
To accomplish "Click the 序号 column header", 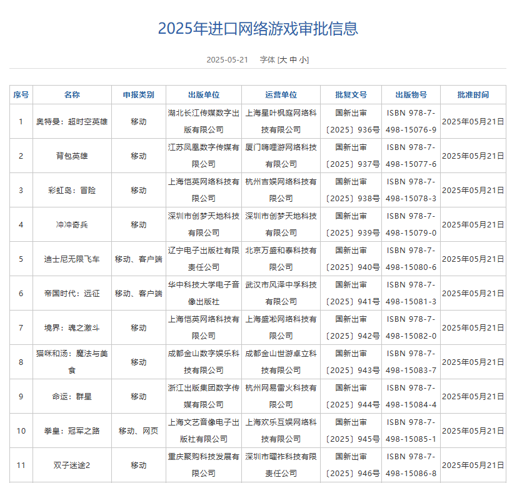I will pyautogui.click(x=21, y=94).
